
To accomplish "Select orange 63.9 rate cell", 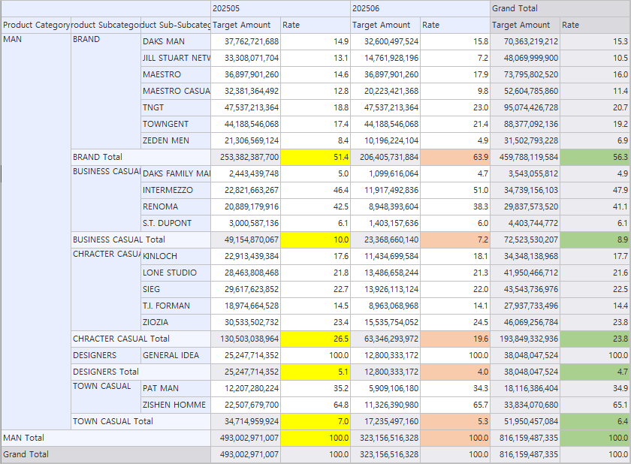I will (455, 157).
